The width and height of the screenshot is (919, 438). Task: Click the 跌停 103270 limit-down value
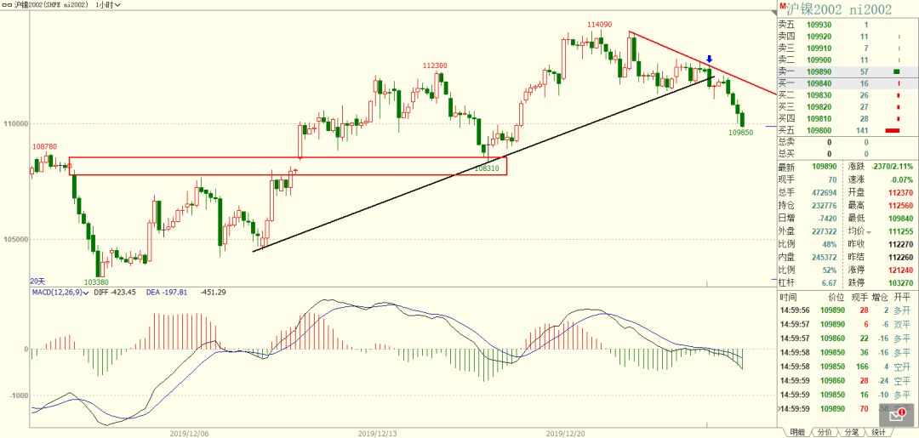(901, 282)
